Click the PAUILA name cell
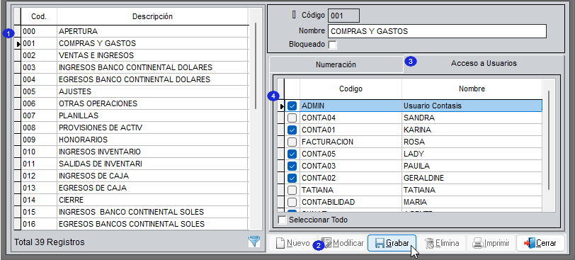Screen dimensions: 575x260 click(472, 166)
